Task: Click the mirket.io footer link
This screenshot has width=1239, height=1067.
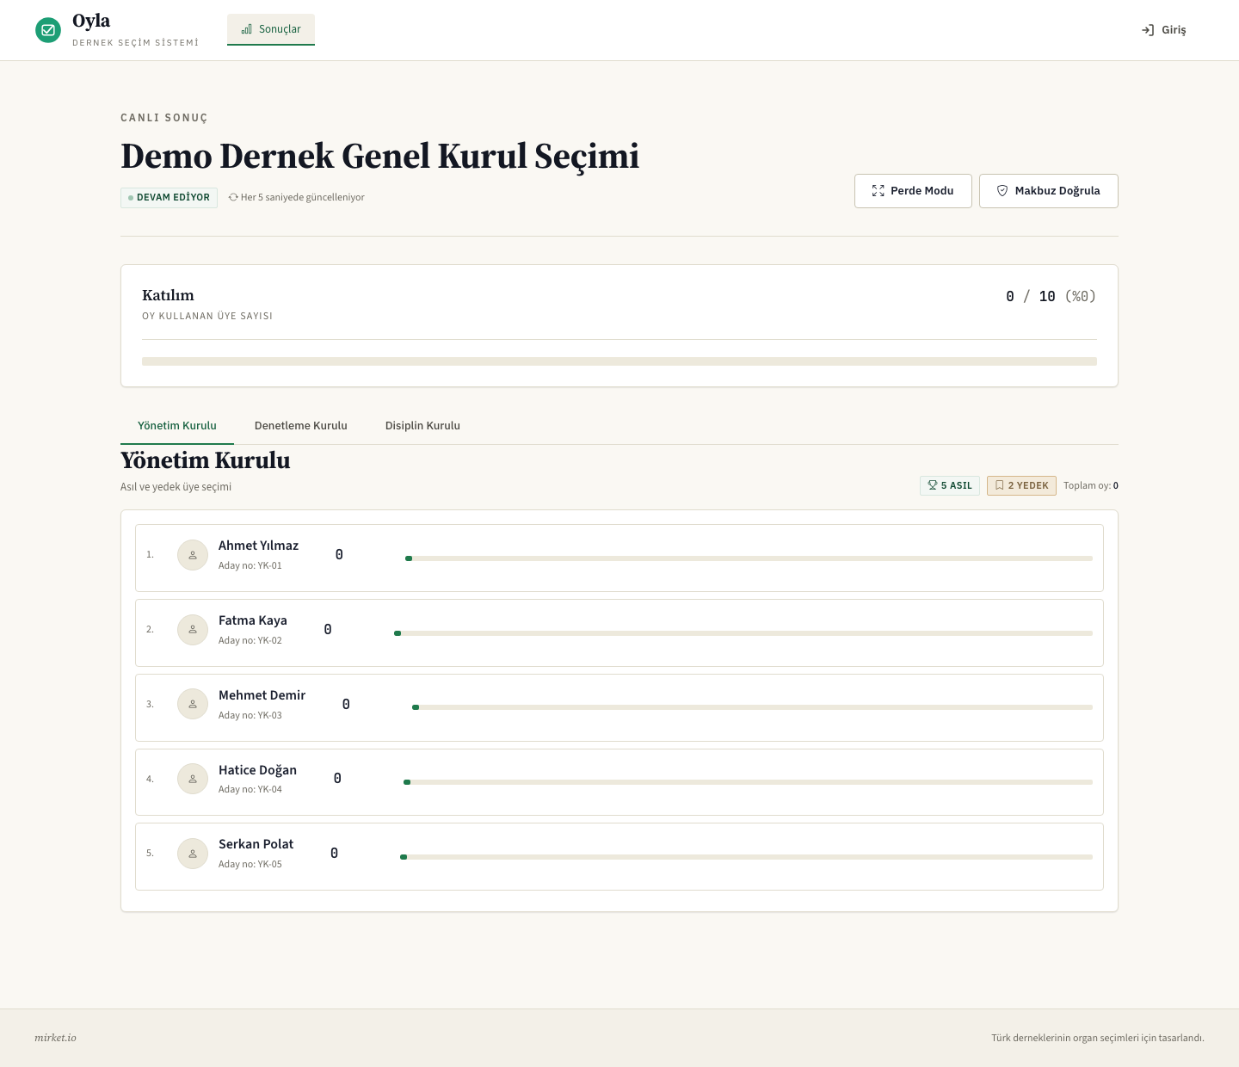Action: pos(55,1038)
